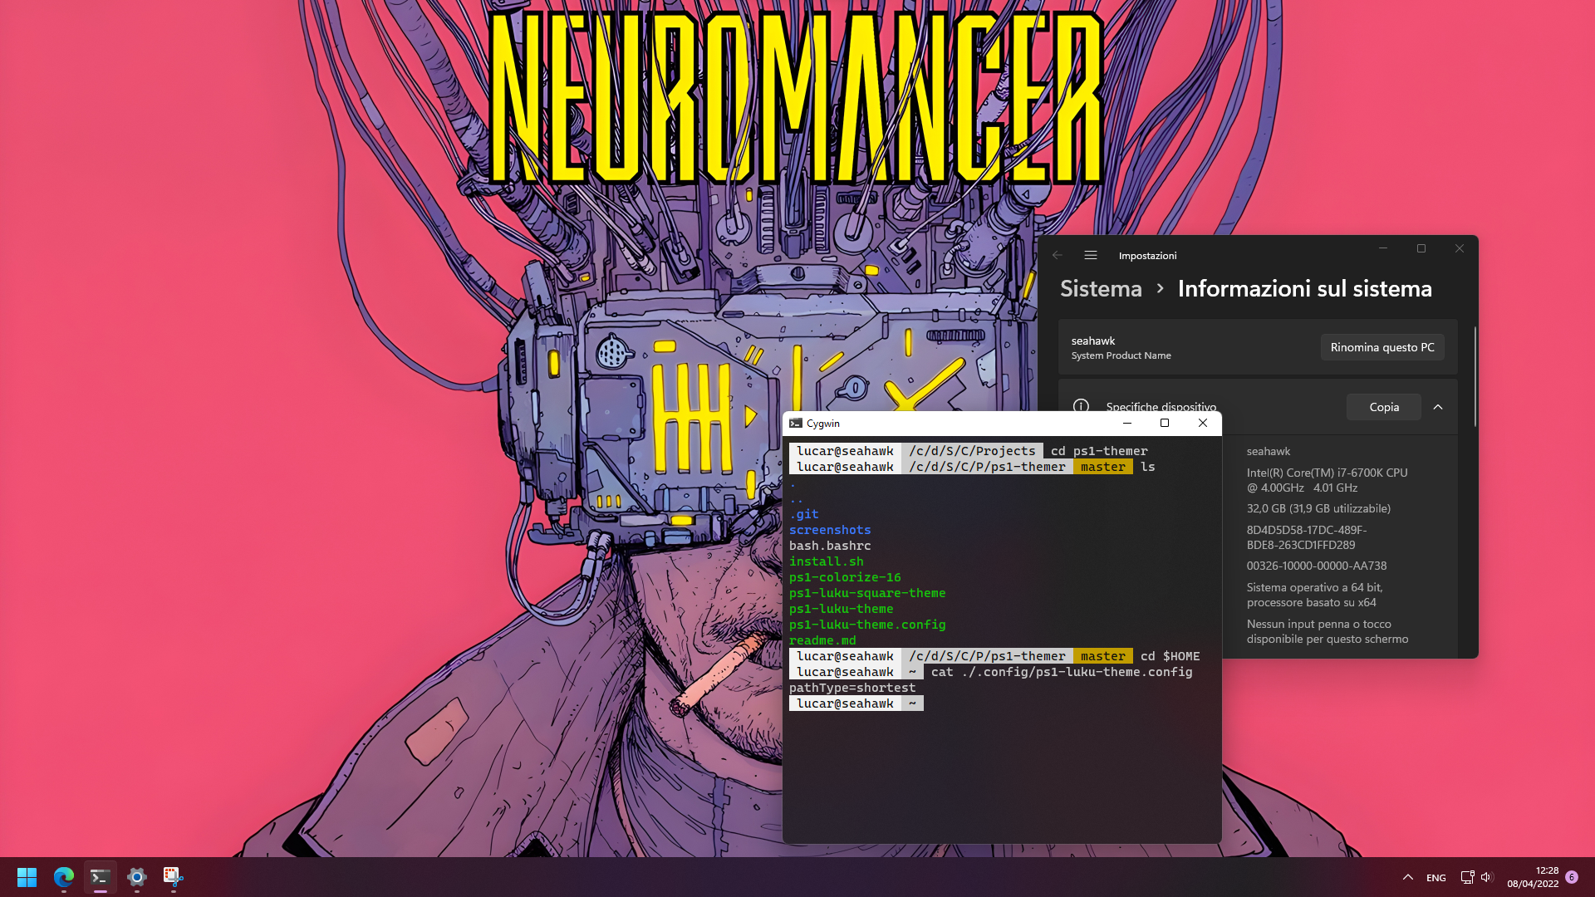Open the Windows Start menu
The image size is (1595, 897).
27,877
